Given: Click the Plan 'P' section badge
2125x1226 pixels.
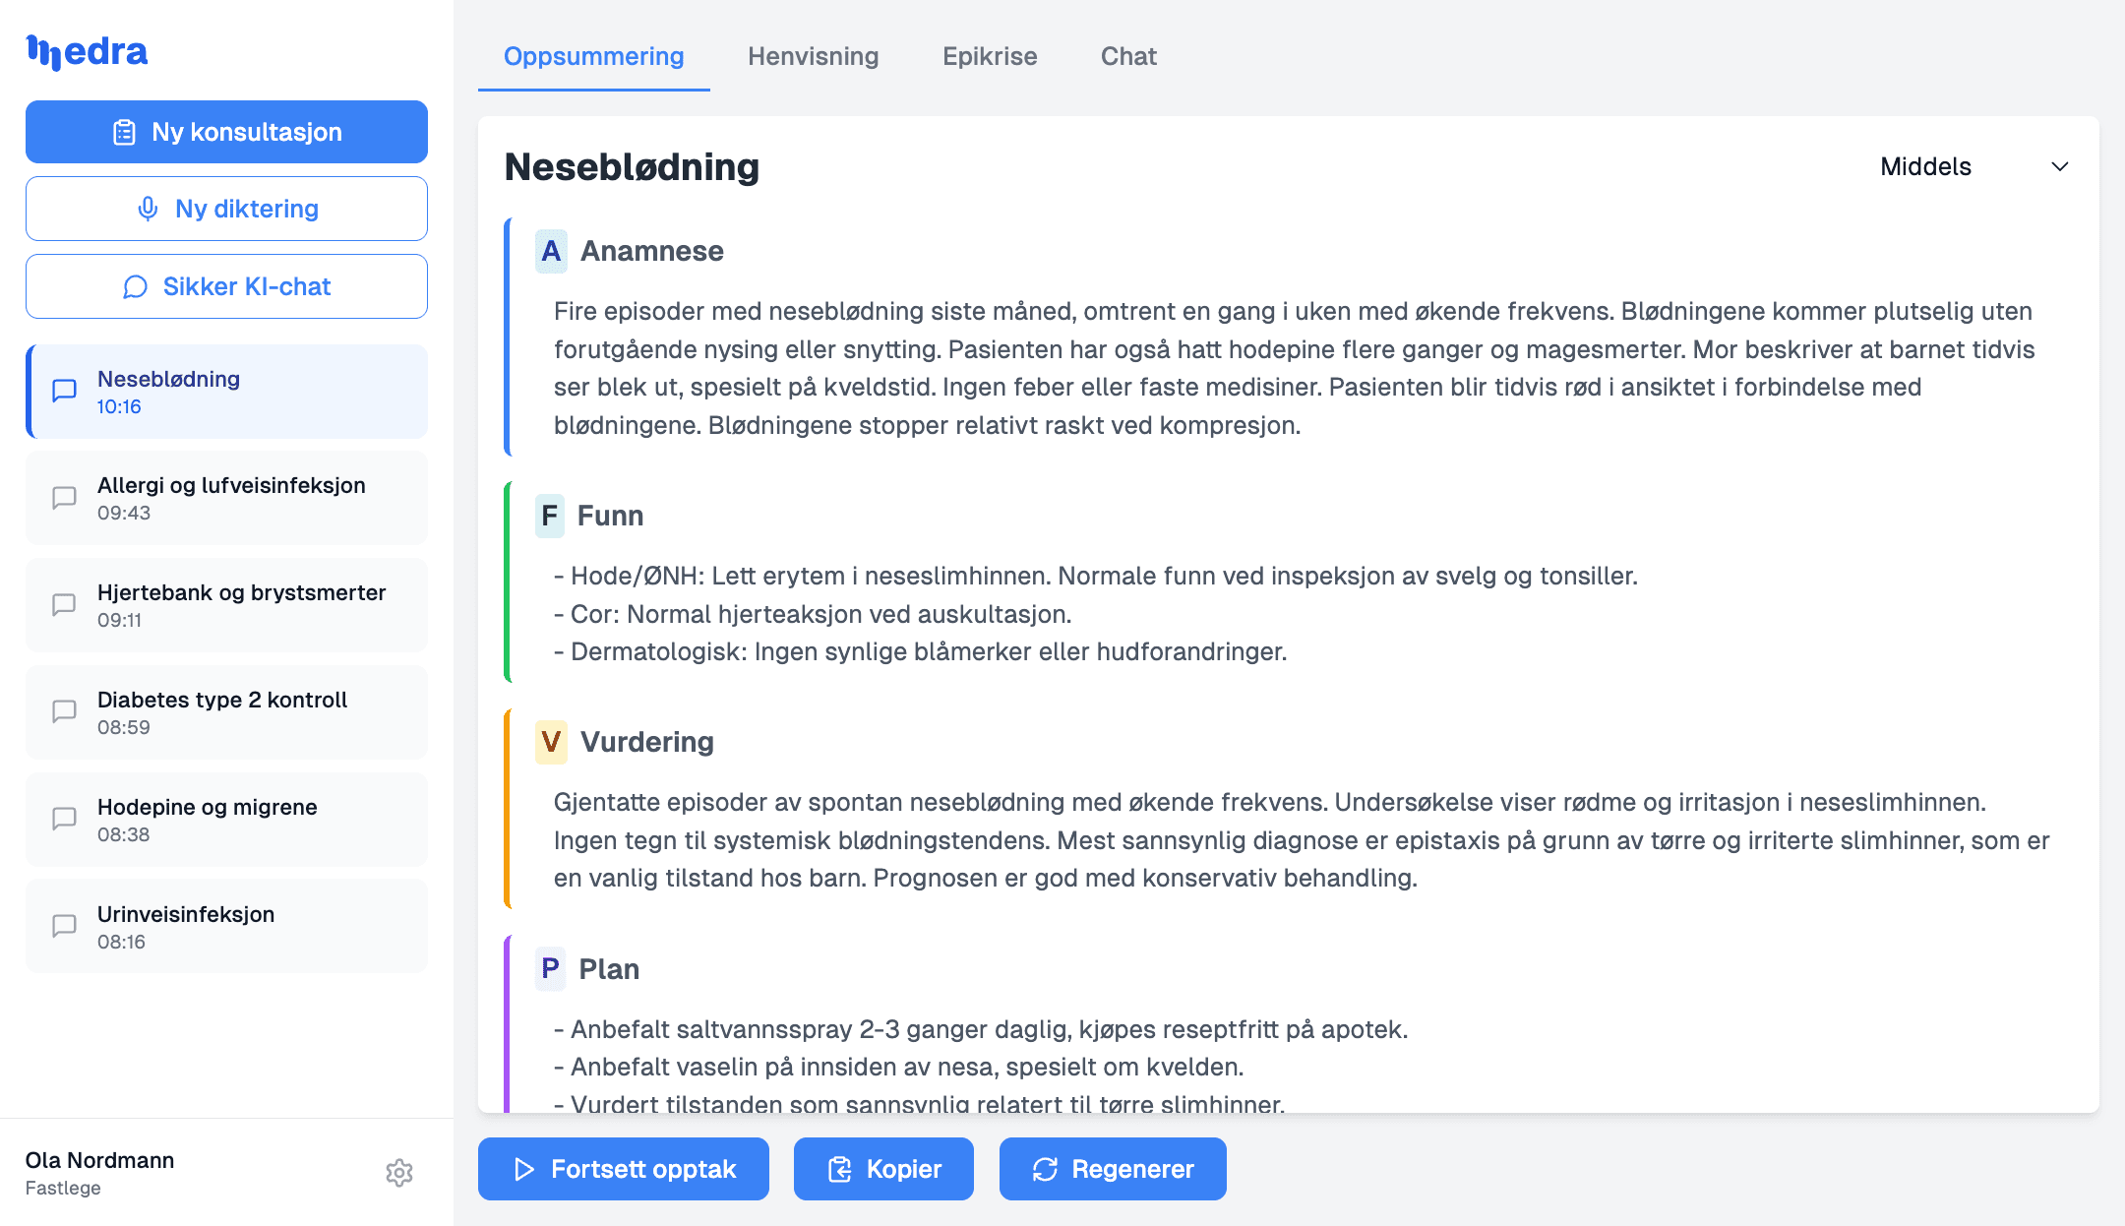Looking at the screenshot, I should point(550,969).
